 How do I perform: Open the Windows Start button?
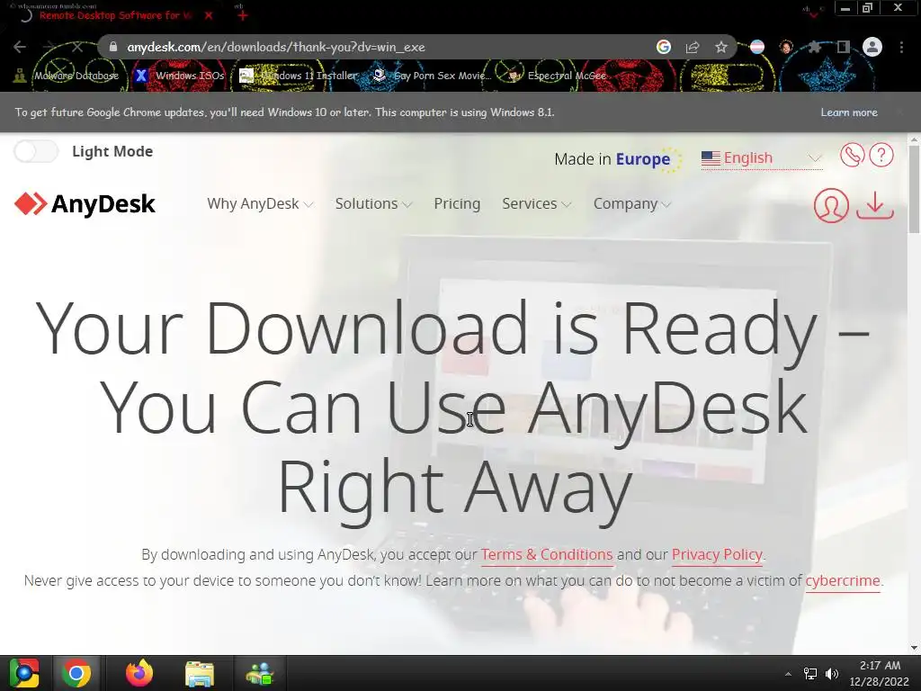[23, 673]
